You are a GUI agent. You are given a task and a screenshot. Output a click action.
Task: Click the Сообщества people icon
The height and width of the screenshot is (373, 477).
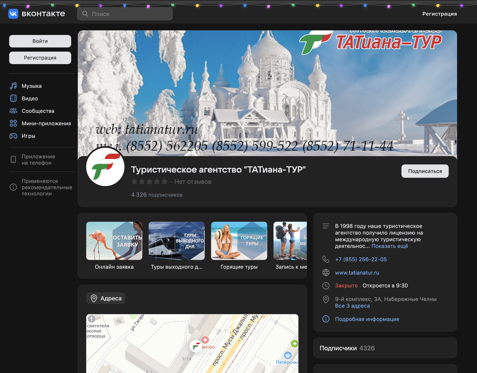pos(14,111)
